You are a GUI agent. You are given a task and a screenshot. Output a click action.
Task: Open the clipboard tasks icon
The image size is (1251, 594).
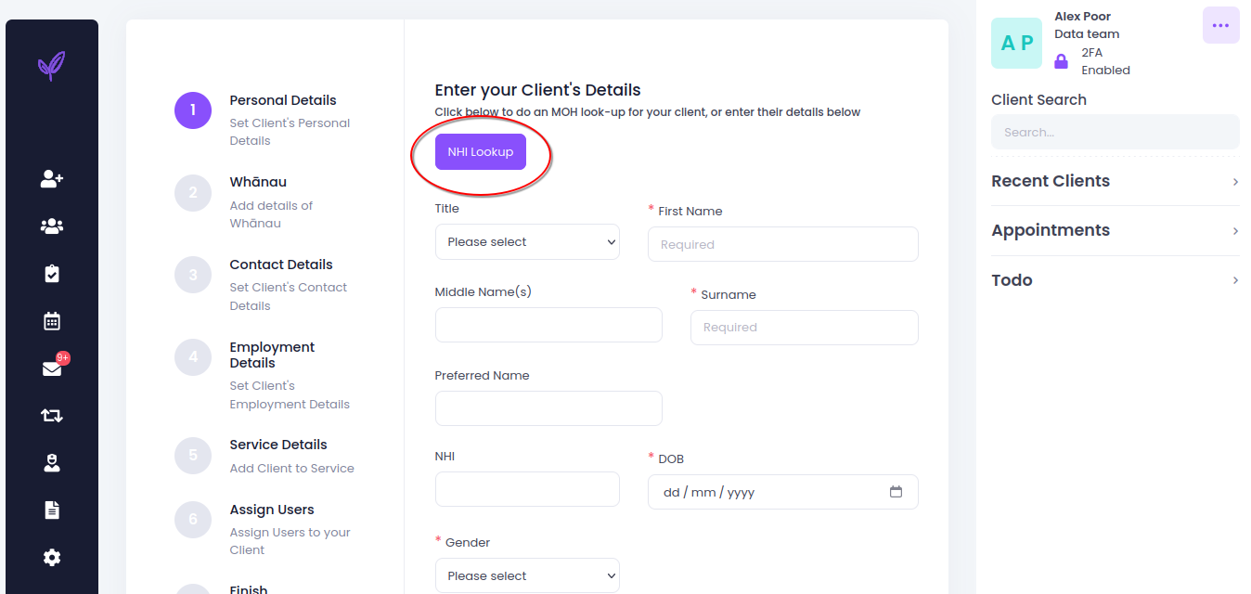52,274
